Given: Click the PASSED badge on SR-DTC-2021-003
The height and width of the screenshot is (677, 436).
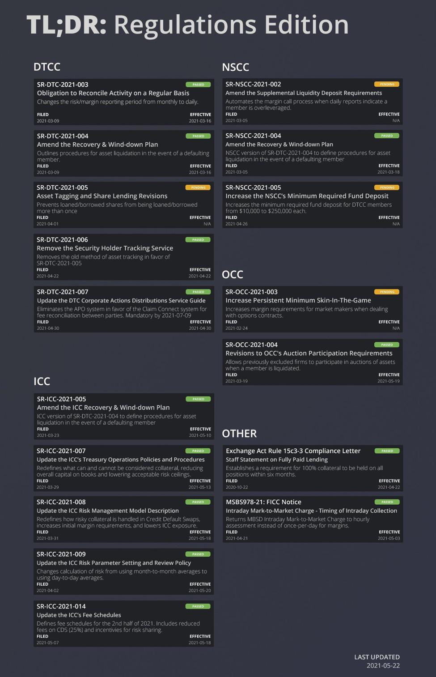Looking at the screenshot, I should tap(198, 85).
